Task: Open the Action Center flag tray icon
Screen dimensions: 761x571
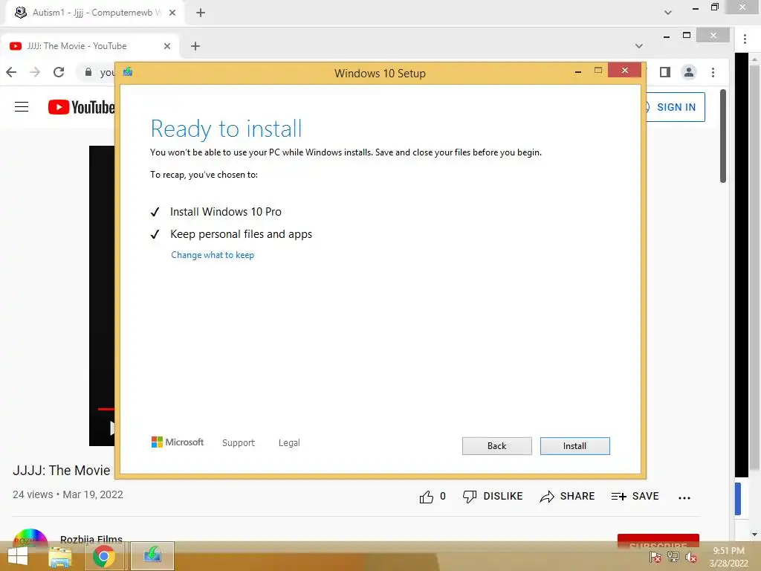Action: [655, 557]
